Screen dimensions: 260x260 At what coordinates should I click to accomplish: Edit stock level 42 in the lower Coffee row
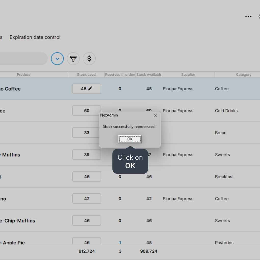coord(87,199)
